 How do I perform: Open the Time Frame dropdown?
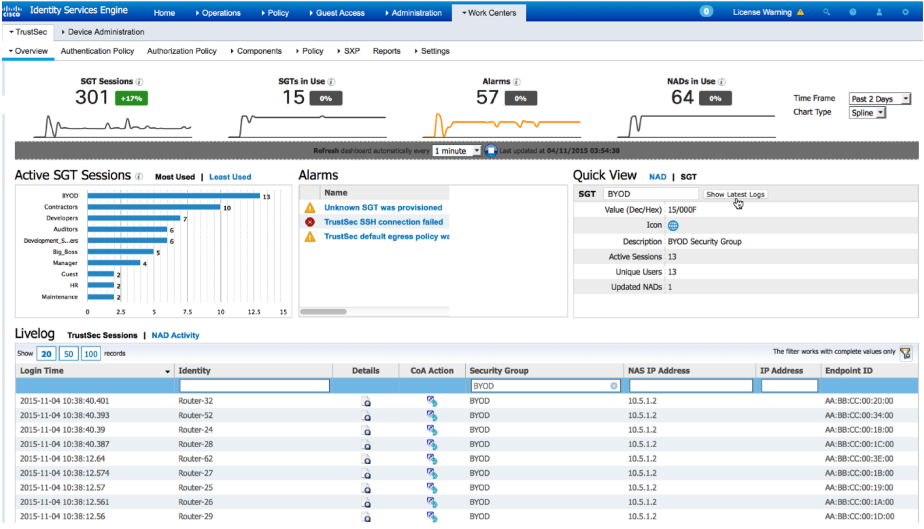880,98
